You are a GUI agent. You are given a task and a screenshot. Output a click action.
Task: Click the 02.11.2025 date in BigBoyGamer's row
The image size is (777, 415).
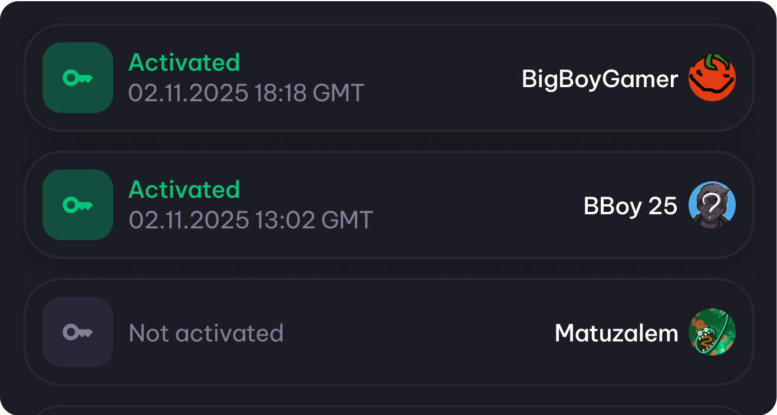pyautogui.click(x=188, y=93)
